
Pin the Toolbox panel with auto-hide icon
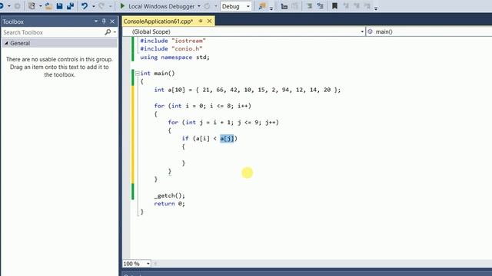(x=104, y=21)
